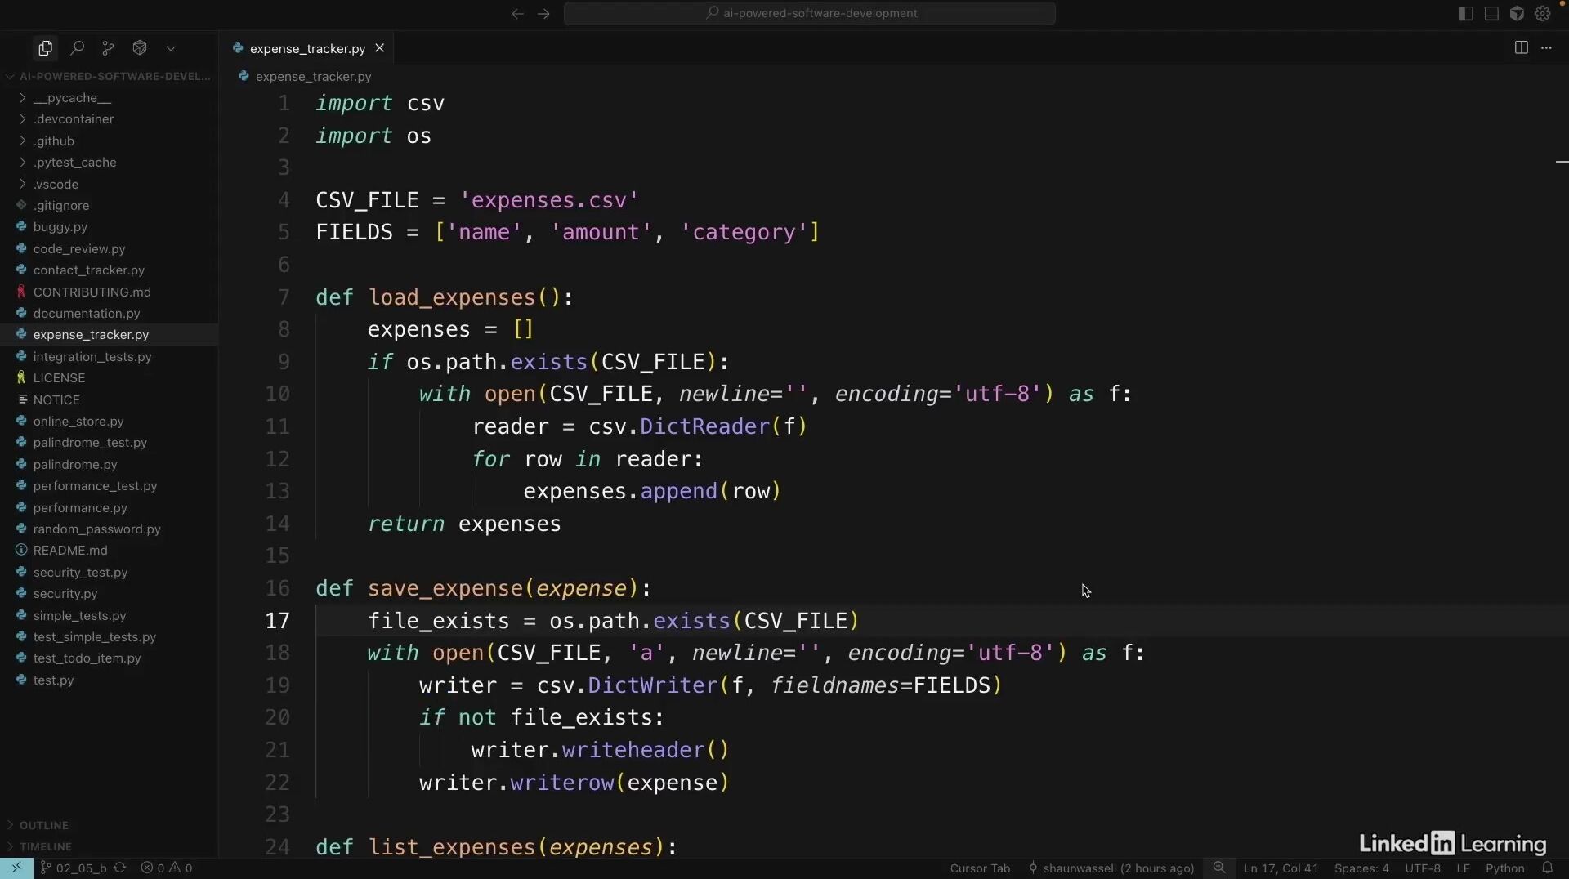This screenshot has height=879, width=1569.
Task: Synchronize changes via status bar sync icon
Action: coord(119,868)
